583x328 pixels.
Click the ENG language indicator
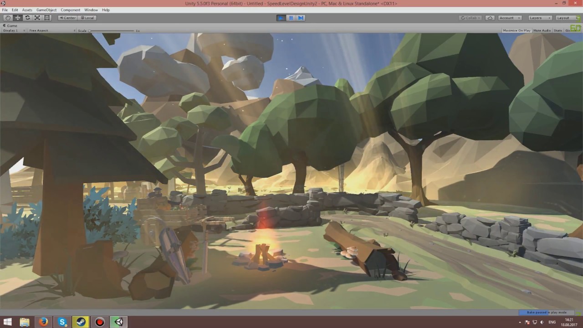click(x=552, y=322)
